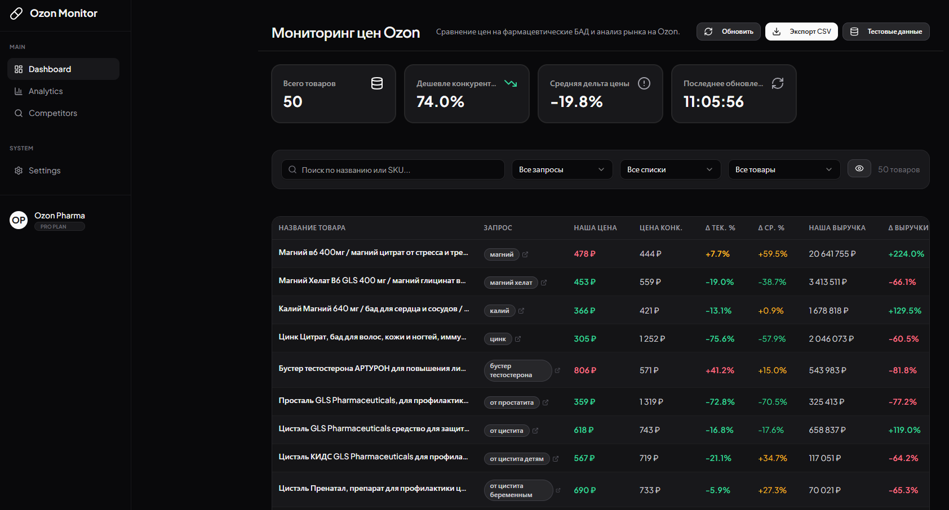The width and height of the screenshot is (949, 510).
Task: Sort by Δ СР. % column header
Action: (771, 228)
